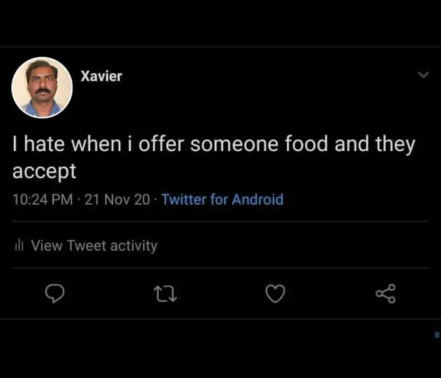Click the word "they" in the tweet
441x378 pixels.
395,145
